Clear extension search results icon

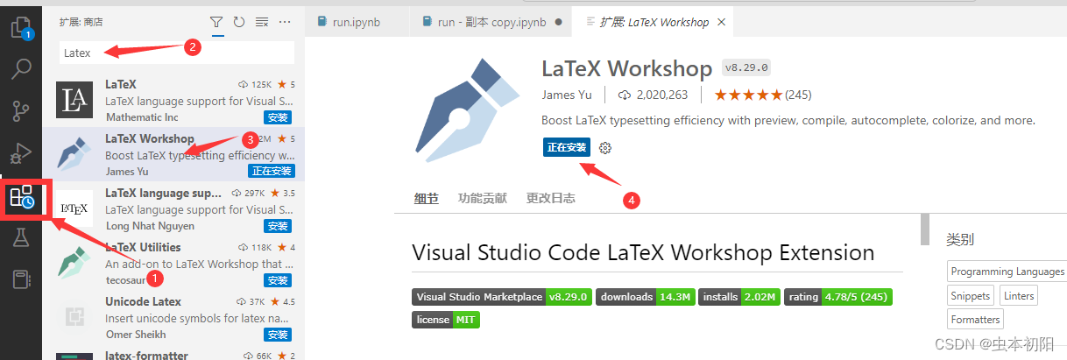pyautogui.click(x=261, y=21)
